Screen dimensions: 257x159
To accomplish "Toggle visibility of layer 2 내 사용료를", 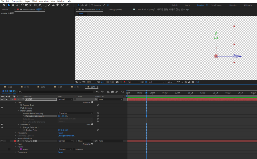I will (x=2, y=141).
